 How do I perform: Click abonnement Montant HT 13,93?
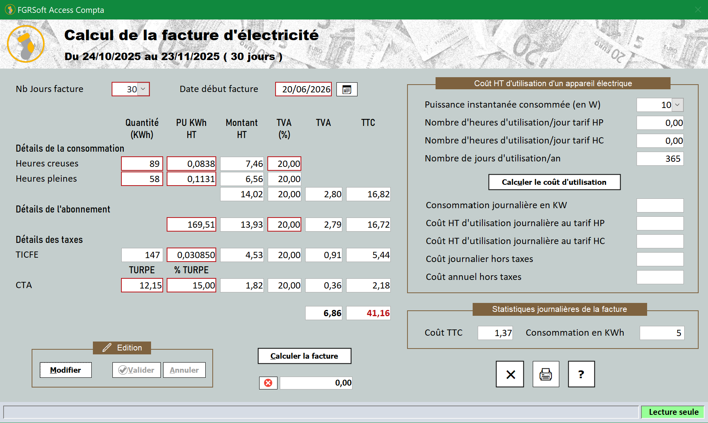click(242, 225)
